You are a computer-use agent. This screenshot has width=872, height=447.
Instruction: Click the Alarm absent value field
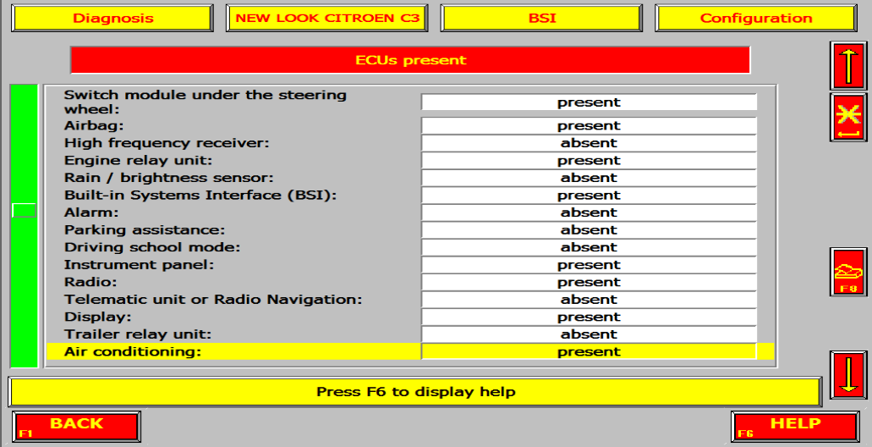(589, 212)
